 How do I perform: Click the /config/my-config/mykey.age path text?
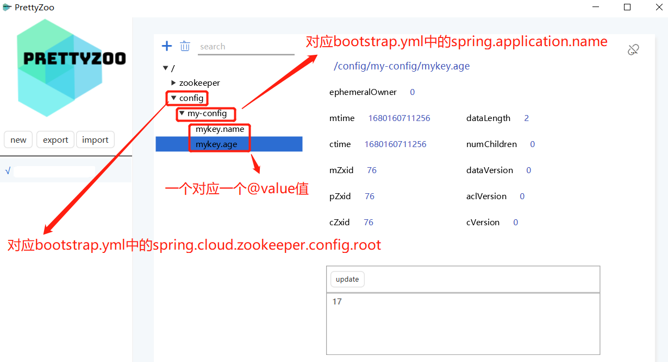[x=402, y=66]
